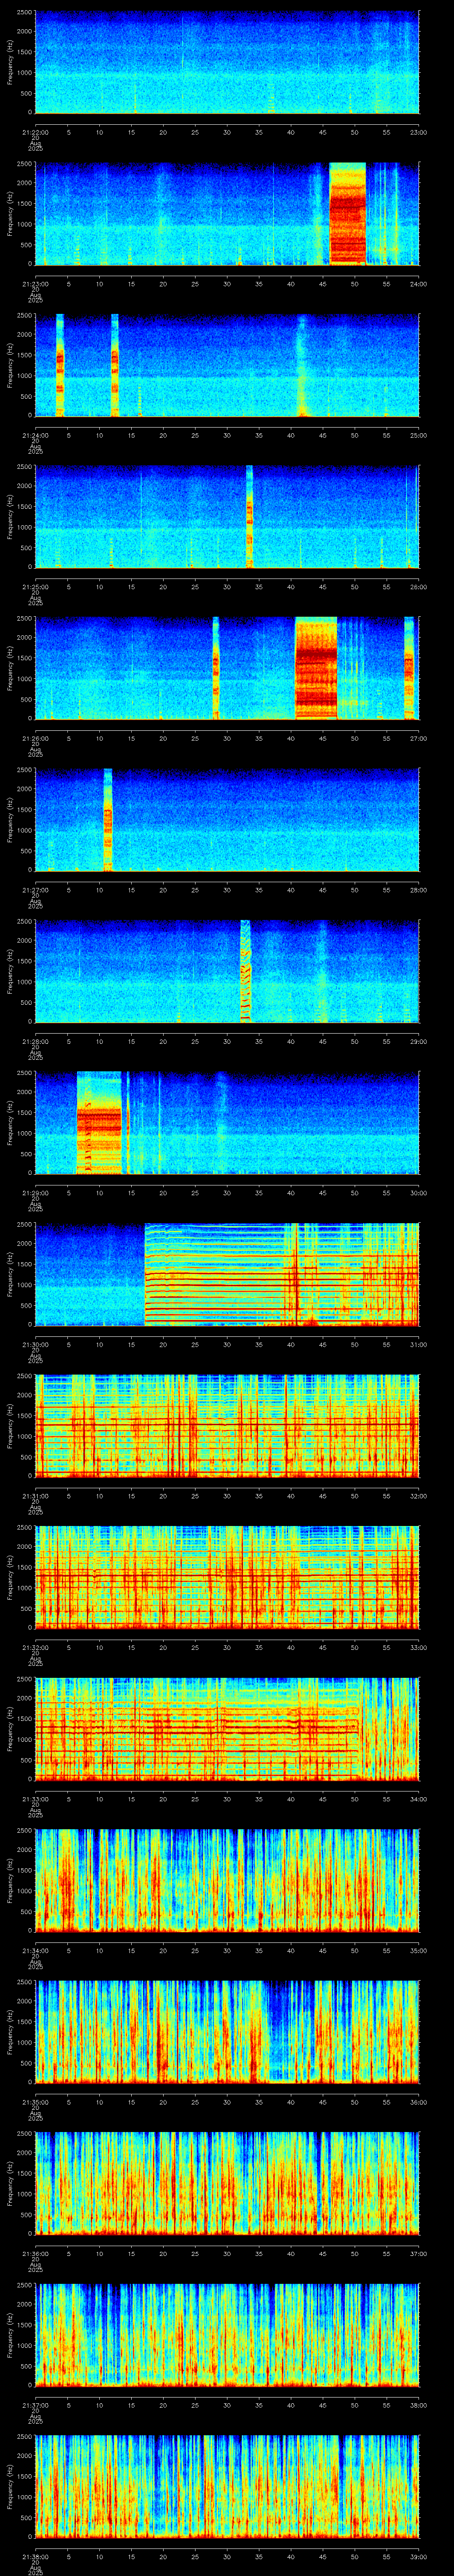
Task: Select the burst near 12 seconds in 21:24 spectrogram
Action: [115, 365]
